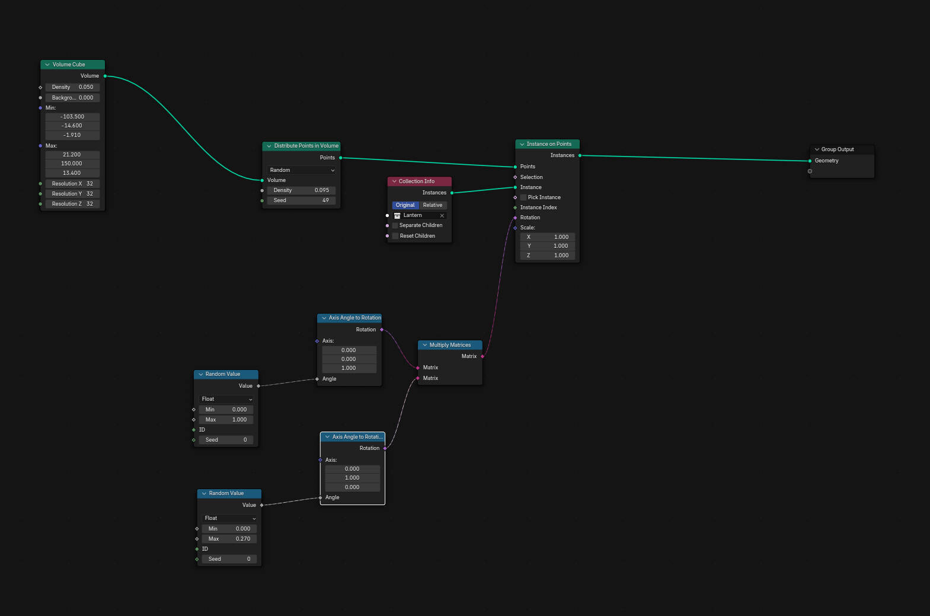The height and width of the screenshot is (616, 930).
Task: Click Rotation input socket on Instance on Points
Action: tap(515, 218)
